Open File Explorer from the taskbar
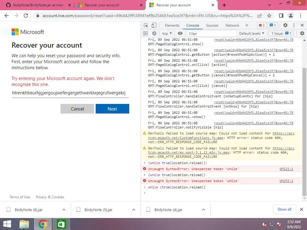 click(24, 224)
